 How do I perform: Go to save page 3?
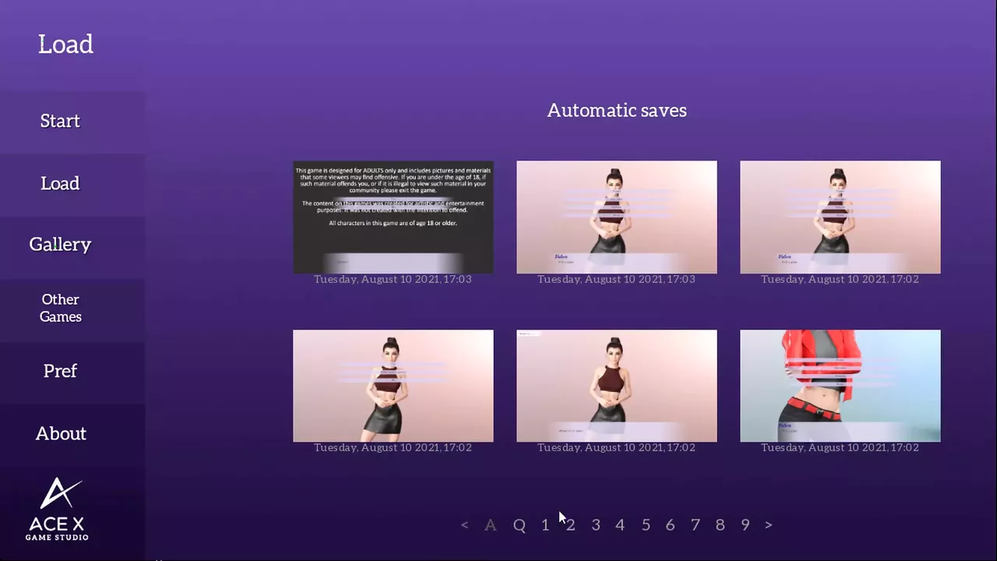pos(595,525)
